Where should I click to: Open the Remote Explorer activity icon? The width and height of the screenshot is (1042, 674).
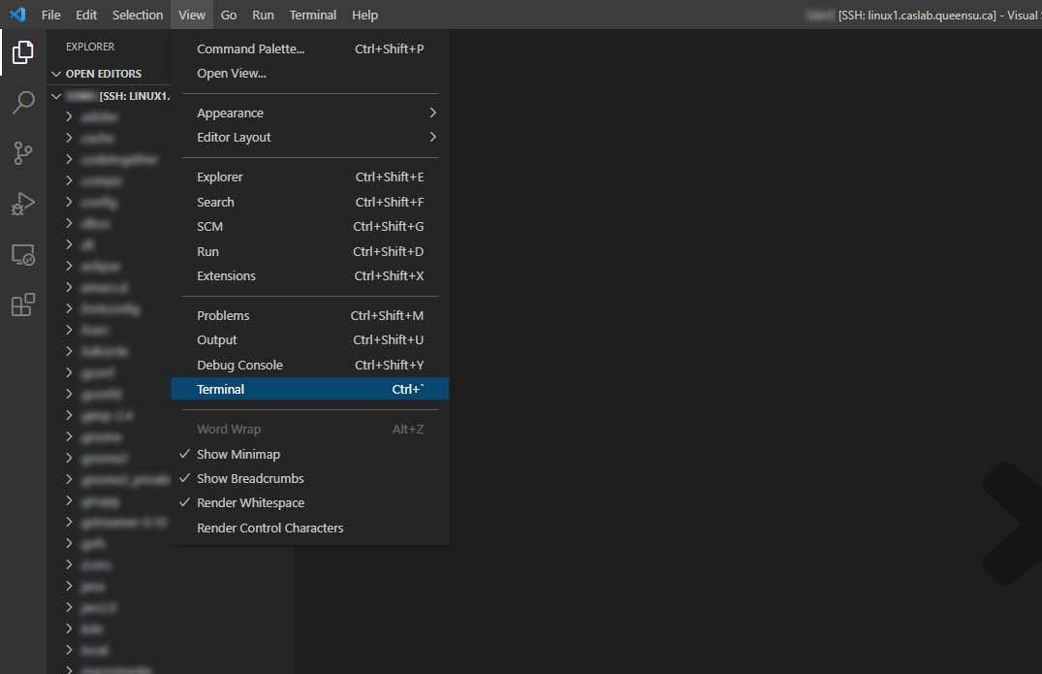click(22, 255)
